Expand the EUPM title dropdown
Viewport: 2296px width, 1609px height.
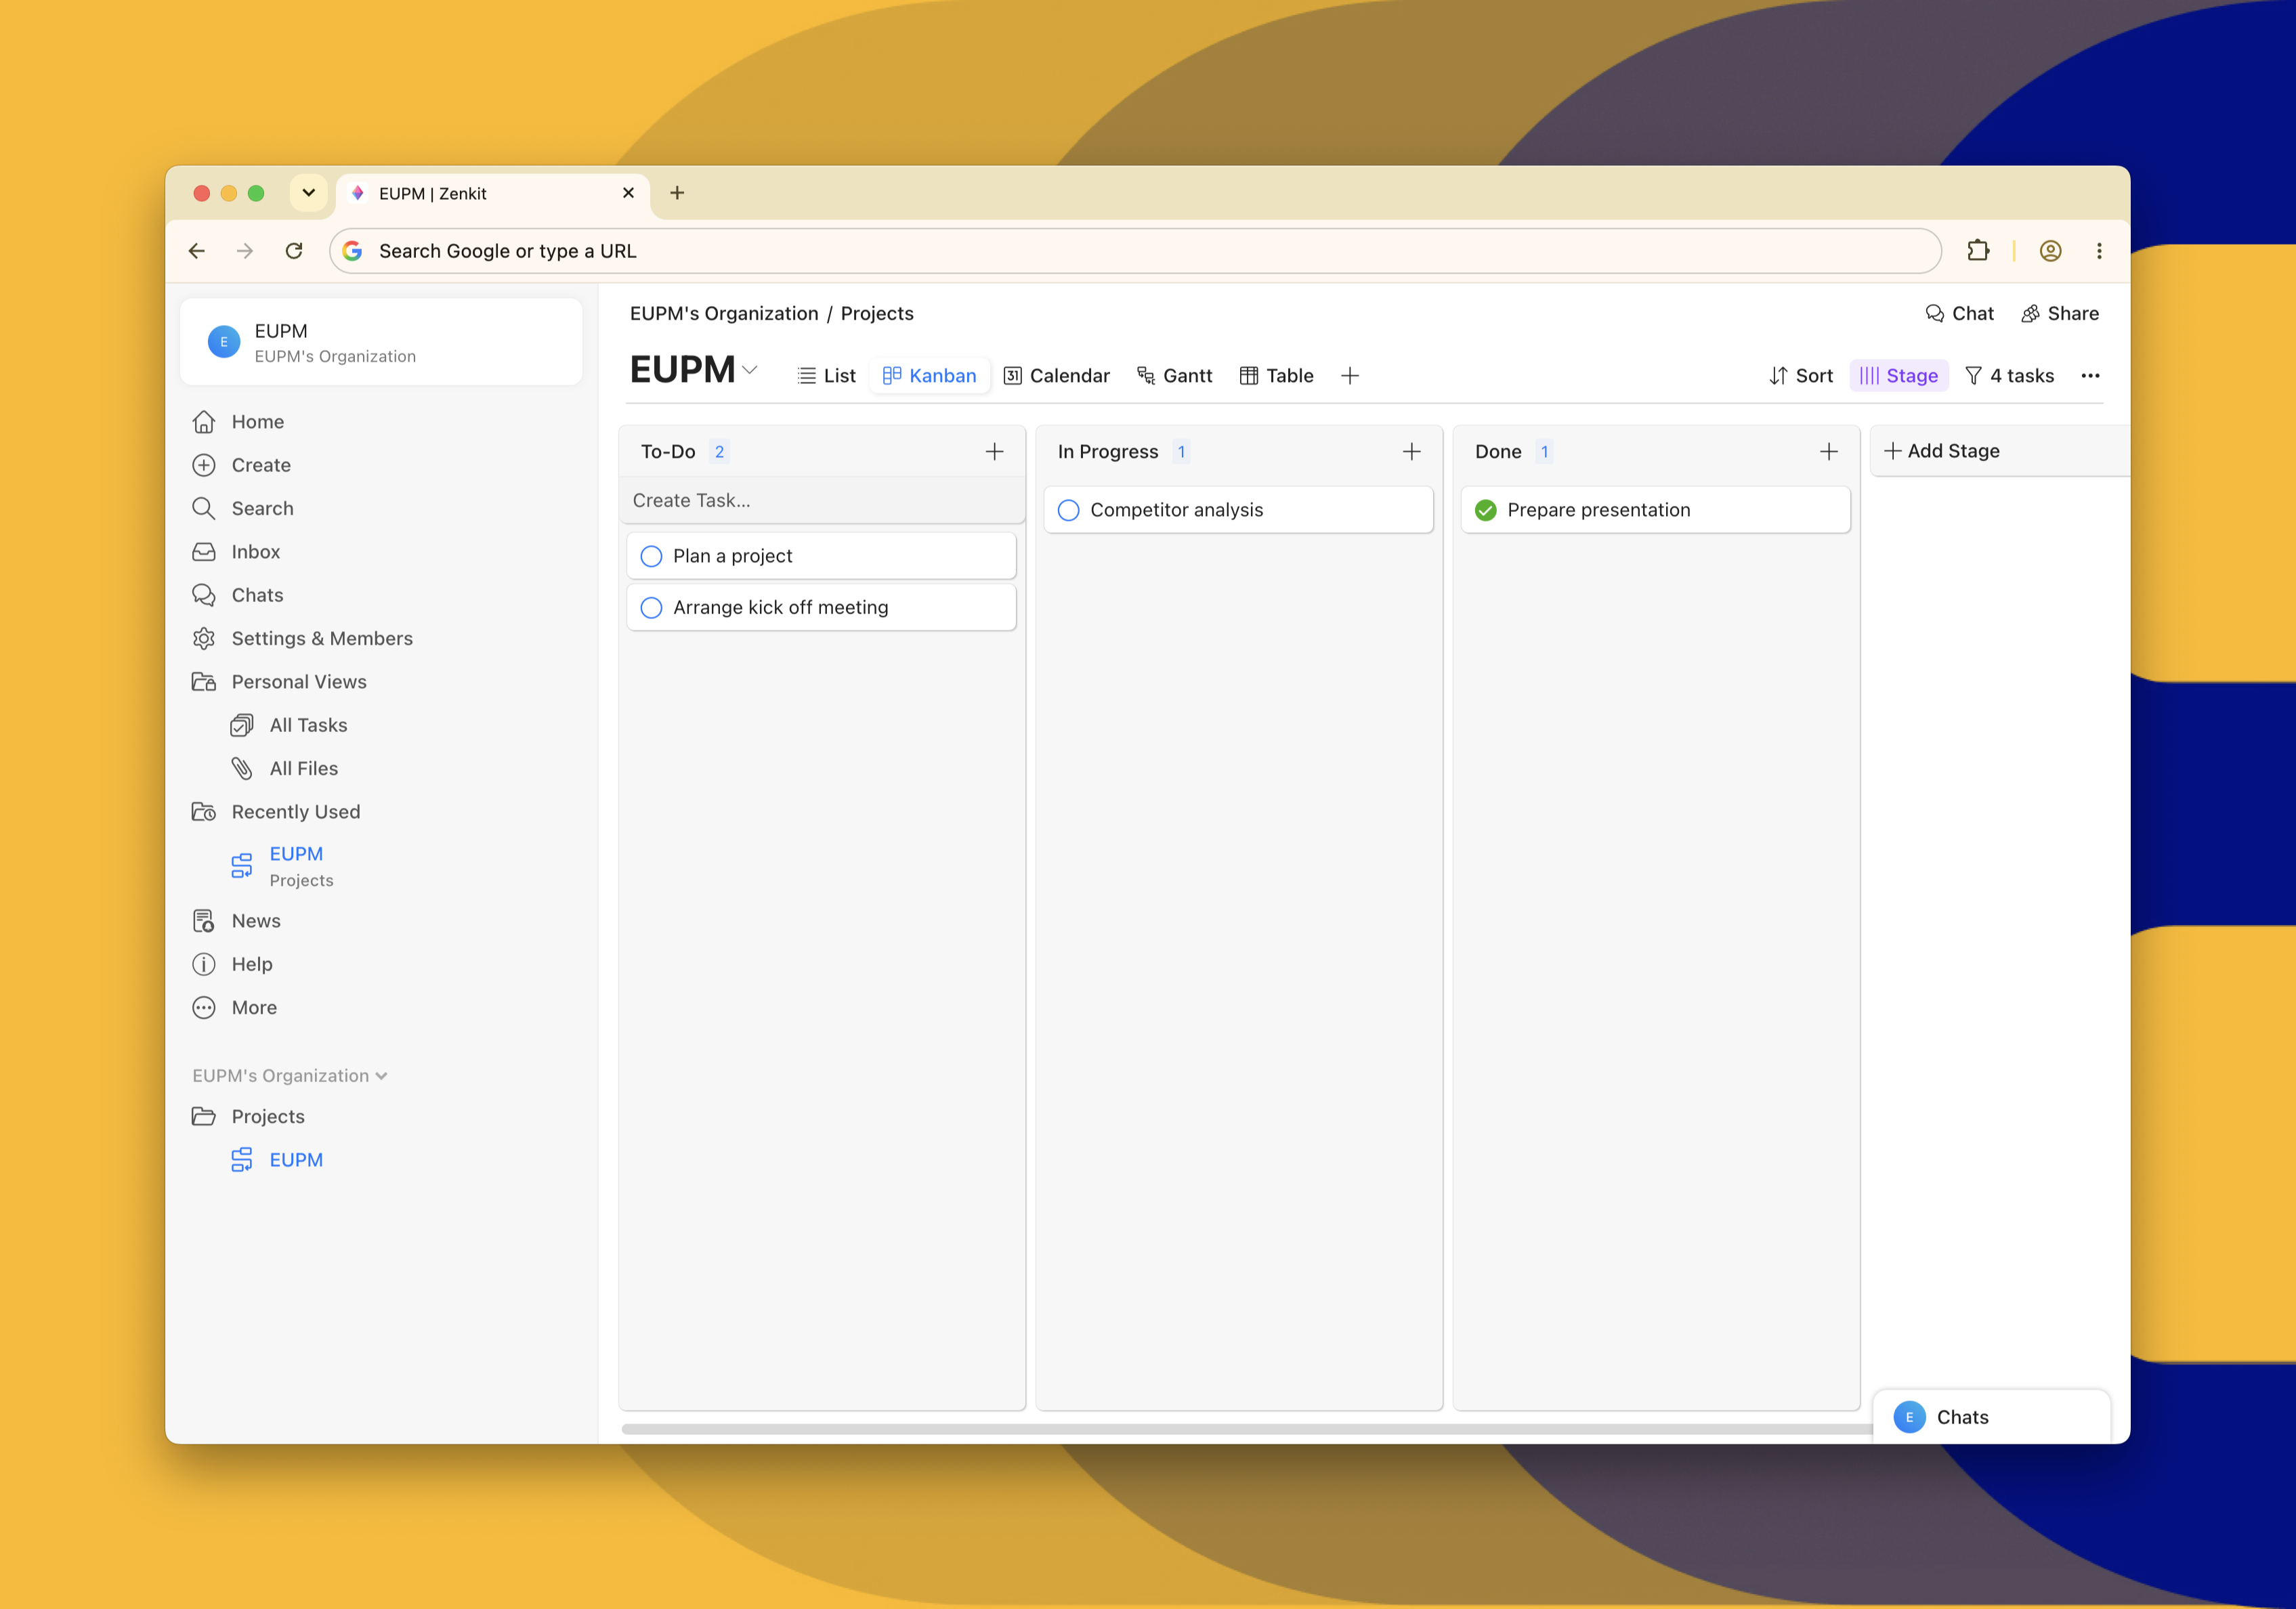click(x=750, y=370)
